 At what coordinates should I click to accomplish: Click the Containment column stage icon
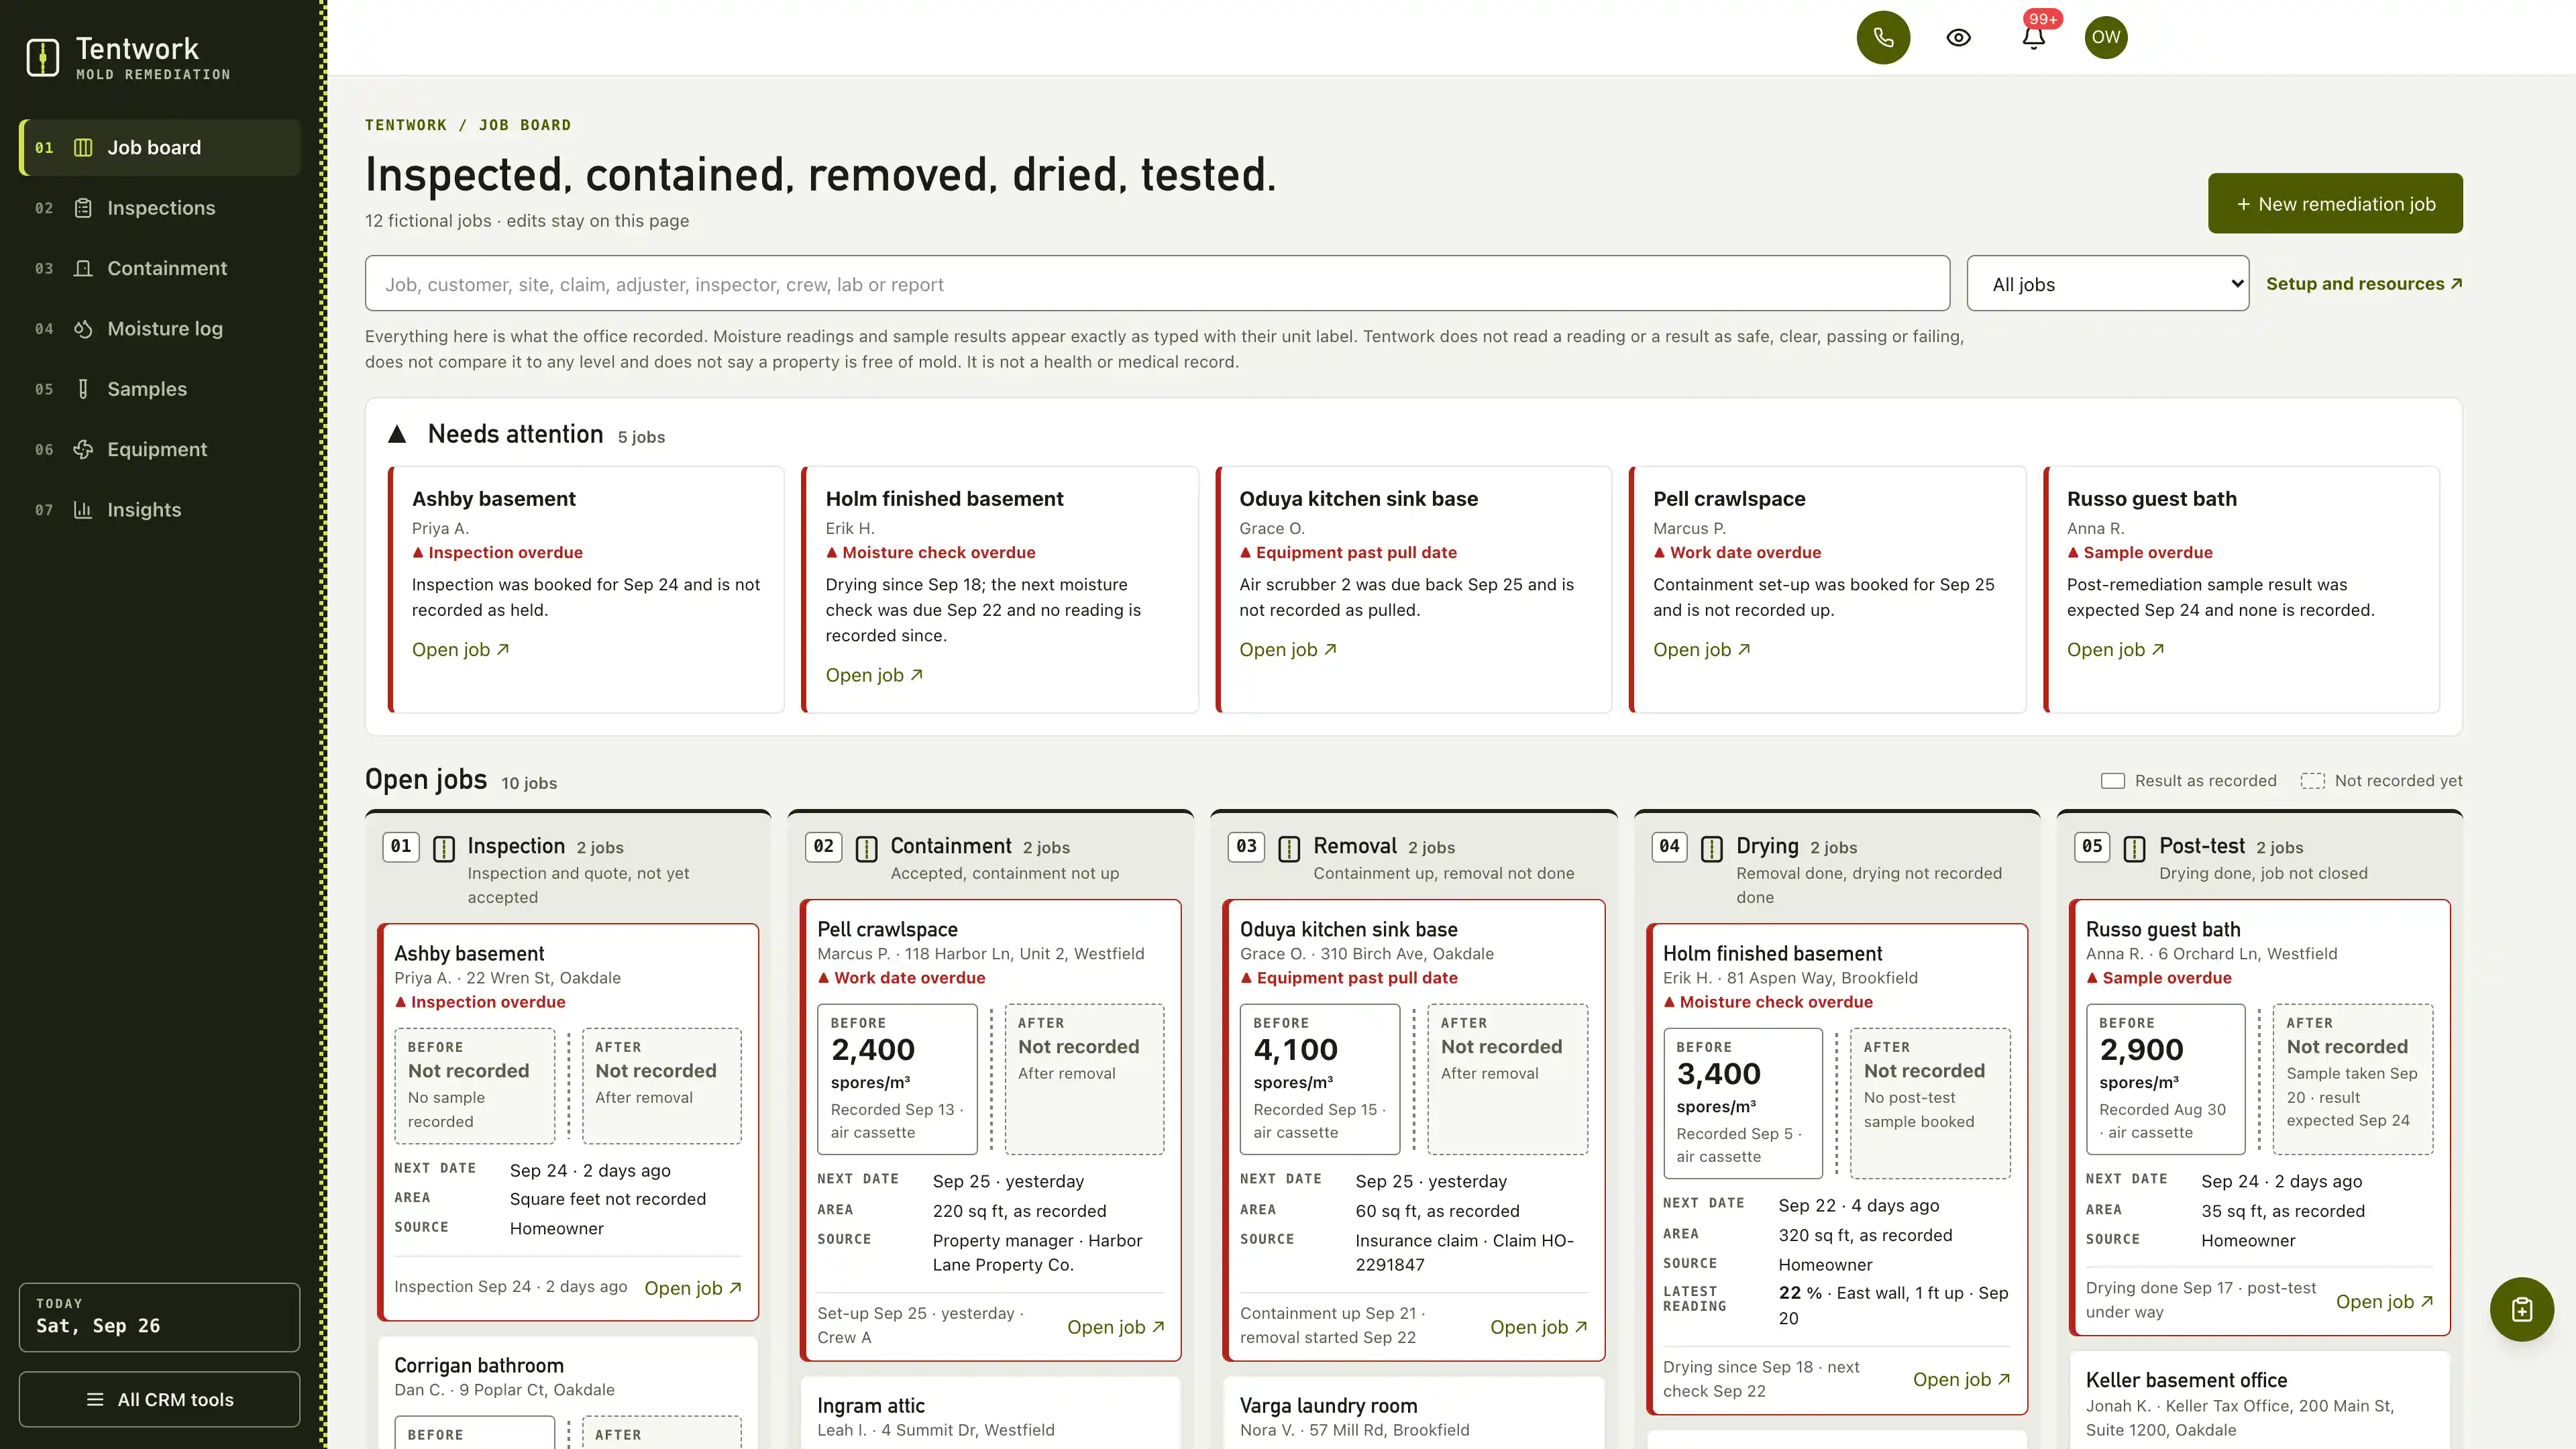(867, 849)
